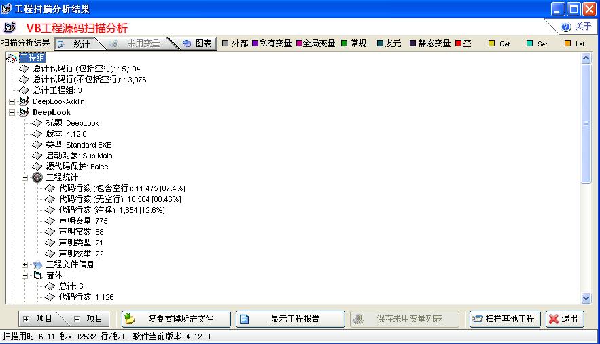This screenshot has width=600, height=344.
Task: Click the 关于 help question icon
Action: [x=566, y=27]
